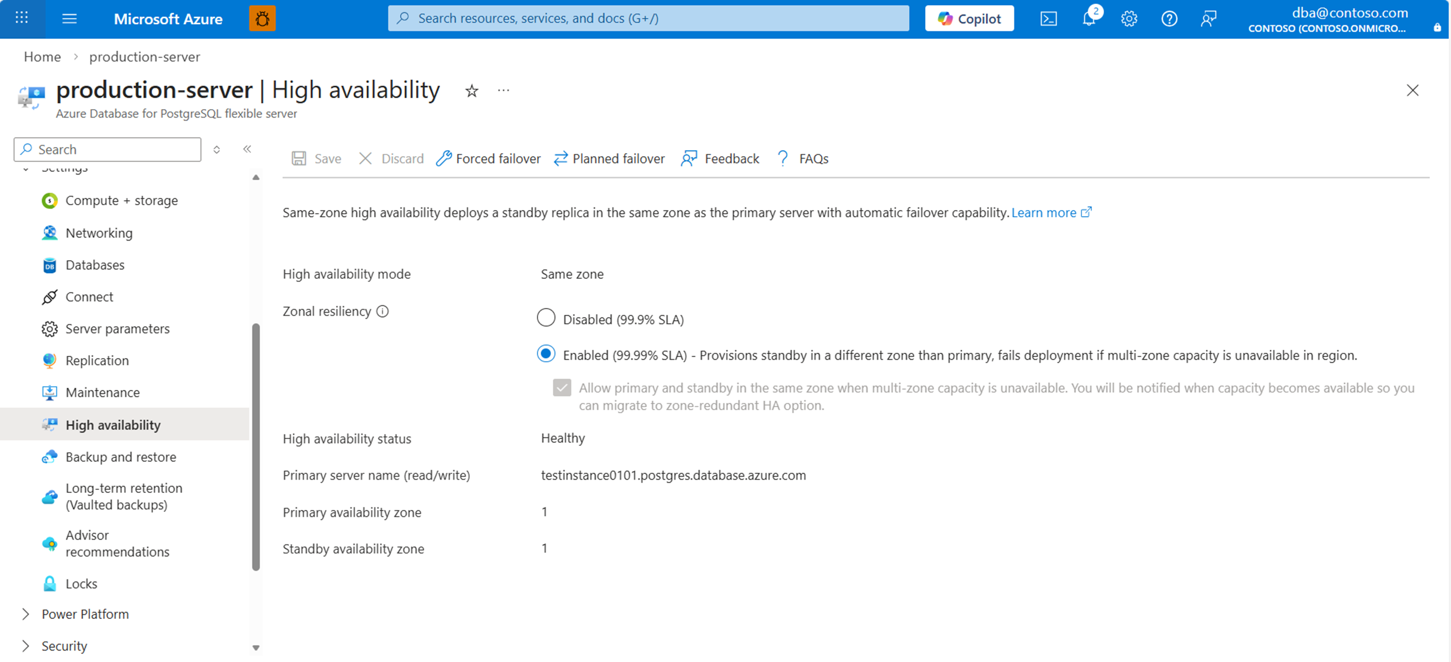Image resolution: width=1451 pixels, height=662 pixels.
Task: Click the help question mark icon
Action: coord(1169,19)
